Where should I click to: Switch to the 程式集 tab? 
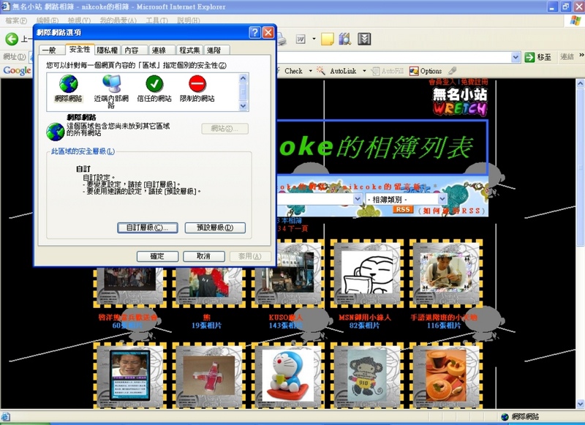click(189, 50)
